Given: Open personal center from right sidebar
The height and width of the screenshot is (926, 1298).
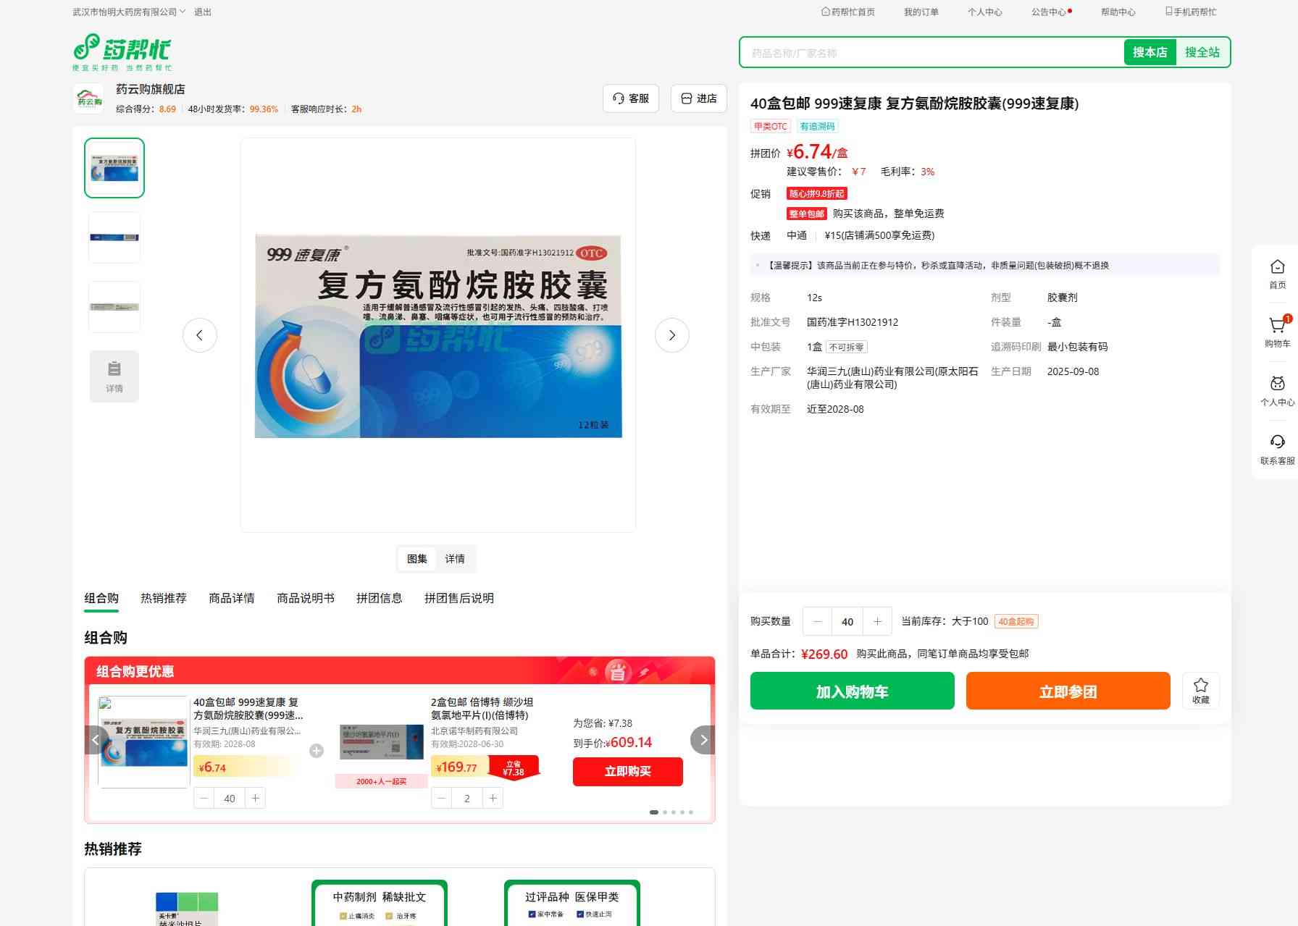Looking at the screenshot, I should click(1277, 390).
